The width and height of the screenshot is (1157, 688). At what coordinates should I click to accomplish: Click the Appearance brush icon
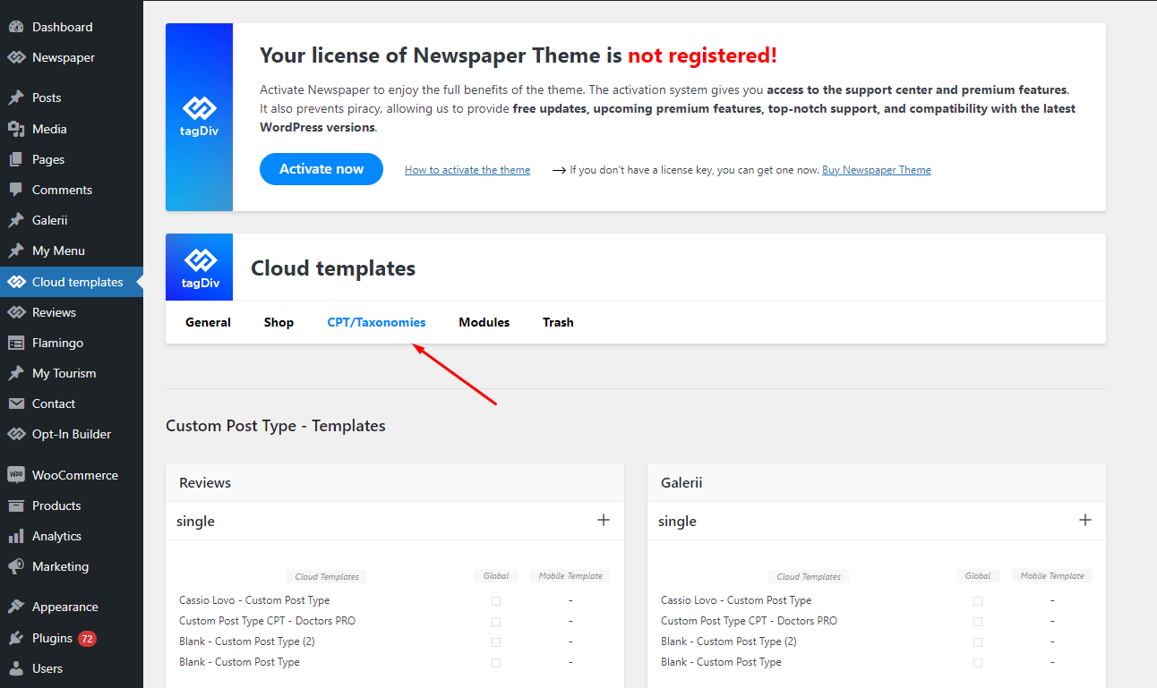point(16,607)
